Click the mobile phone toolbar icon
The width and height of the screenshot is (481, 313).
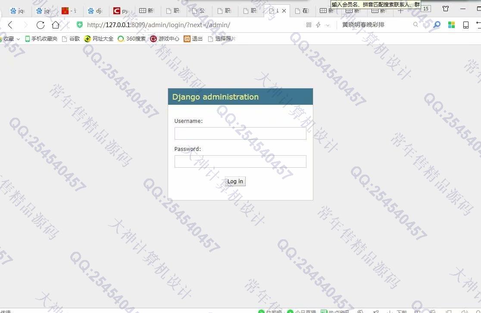tap(465, 25)
